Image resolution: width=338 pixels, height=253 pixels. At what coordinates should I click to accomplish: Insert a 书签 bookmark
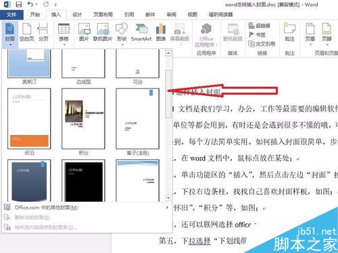[257, 34]
